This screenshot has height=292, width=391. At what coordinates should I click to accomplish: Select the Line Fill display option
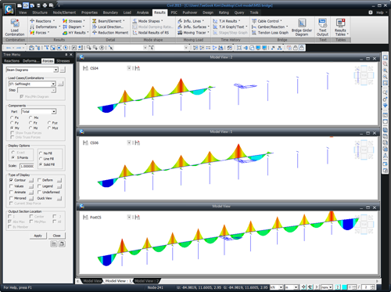[x=41, y=159]
